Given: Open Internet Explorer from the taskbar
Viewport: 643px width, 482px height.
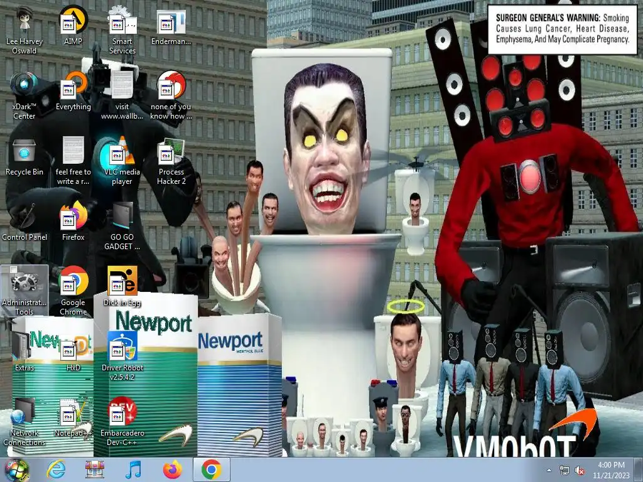Looking at the screenshot, I should [x=56, y=469].
